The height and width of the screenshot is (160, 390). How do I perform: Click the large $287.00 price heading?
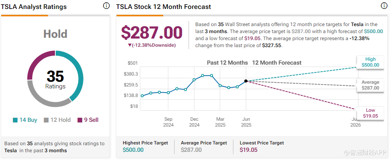click(x=152, y=33)
